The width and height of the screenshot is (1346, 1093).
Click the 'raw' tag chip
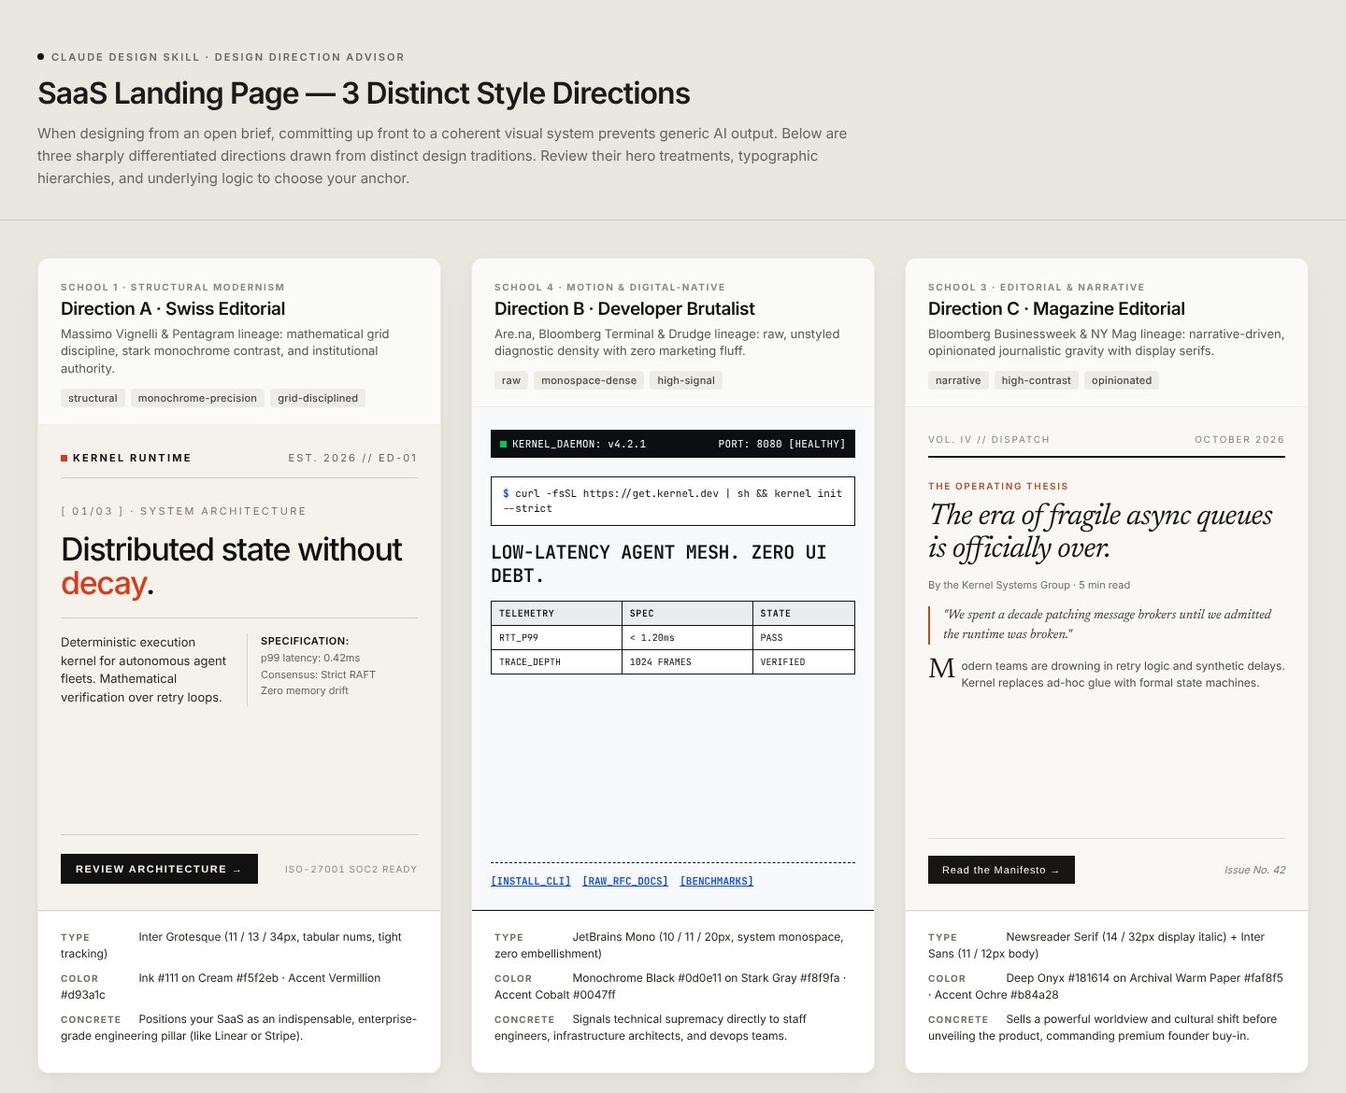pos(511,380)
